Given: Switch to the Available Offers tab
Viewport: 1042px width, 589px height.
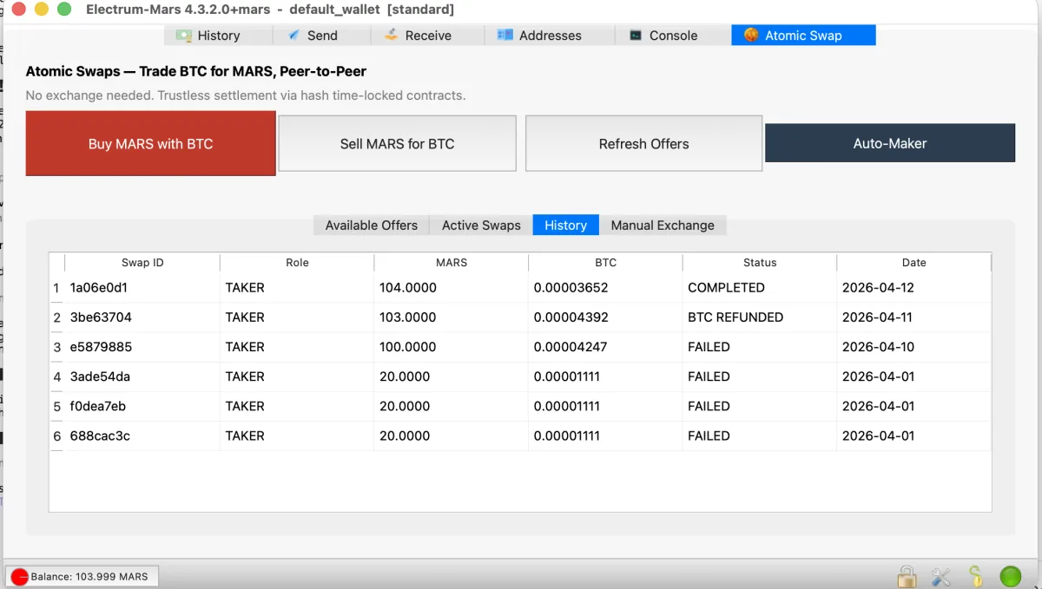Looking at the screenshot, I should click(371, 225).
